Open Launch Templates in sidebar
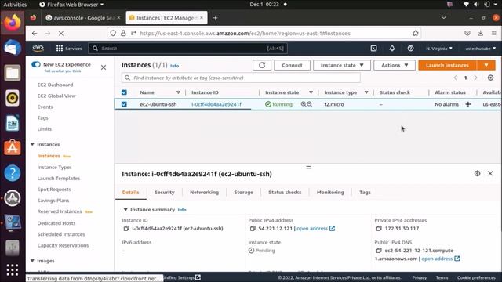 [x=59, y=178]
